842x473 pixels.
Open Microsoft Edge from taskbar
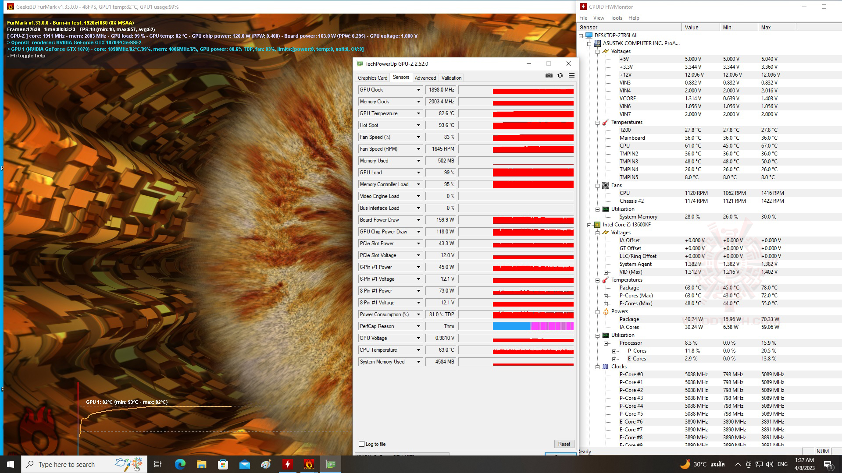pos(180,464)
